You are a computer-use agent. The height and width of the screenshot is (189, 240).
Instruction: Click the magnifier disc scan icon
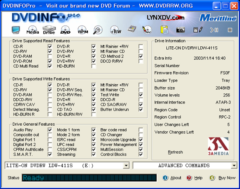point(98,30)
